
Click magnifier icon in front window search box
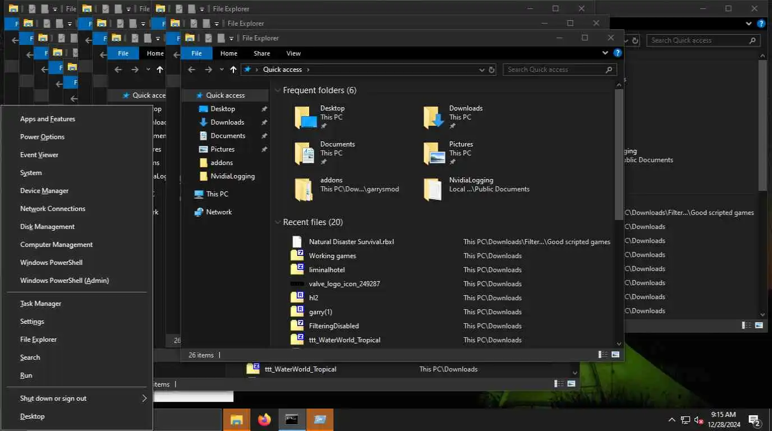pyautogui.click(x=609, y=70)
